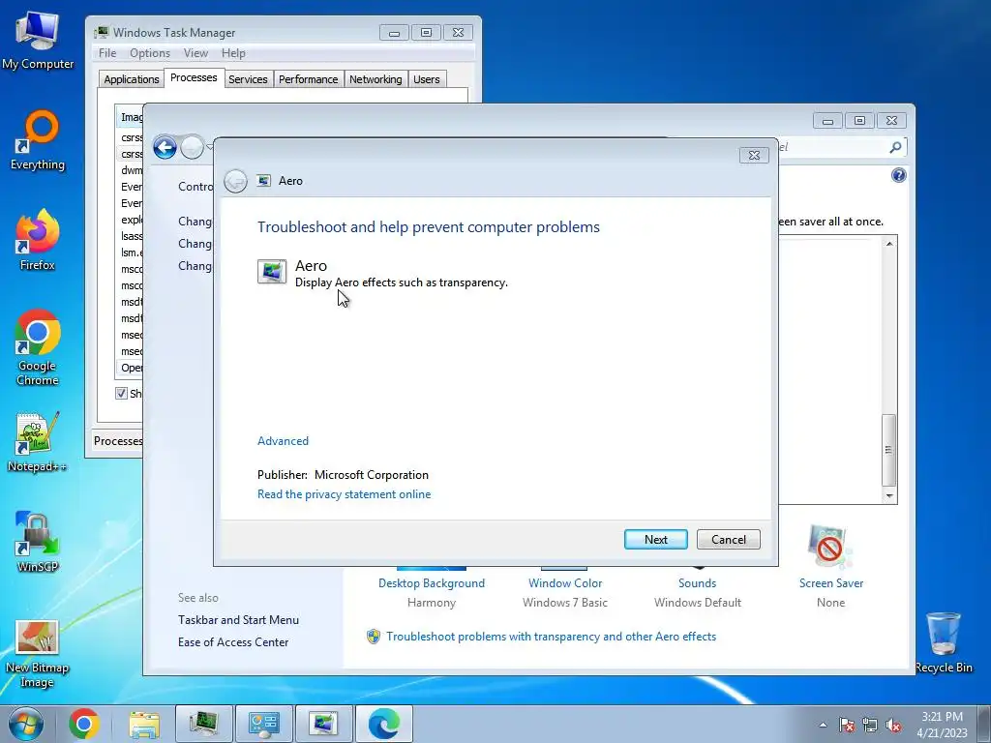Click Next in the Aero troubleshooter
The width and height of the screenshot is (991, 743).
656,540
